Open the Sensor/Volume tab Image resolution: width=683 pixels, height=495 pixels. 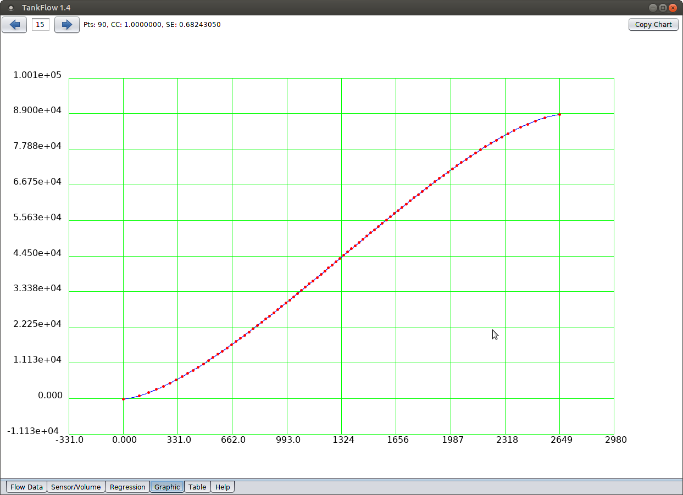click(x=76, y=487)
